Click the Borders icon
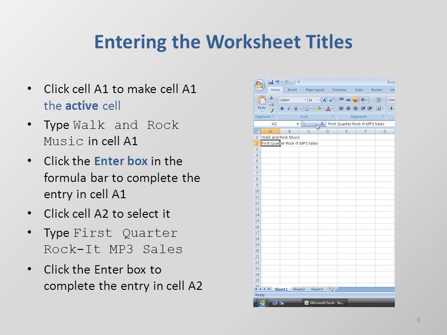This screenshot has width=447, height=335. click(307, 108)
